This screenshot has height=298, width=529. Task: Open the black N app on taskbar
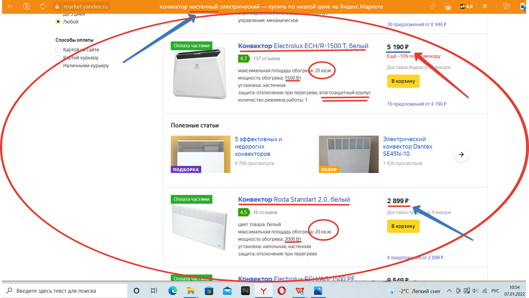(x=245, y=290)
